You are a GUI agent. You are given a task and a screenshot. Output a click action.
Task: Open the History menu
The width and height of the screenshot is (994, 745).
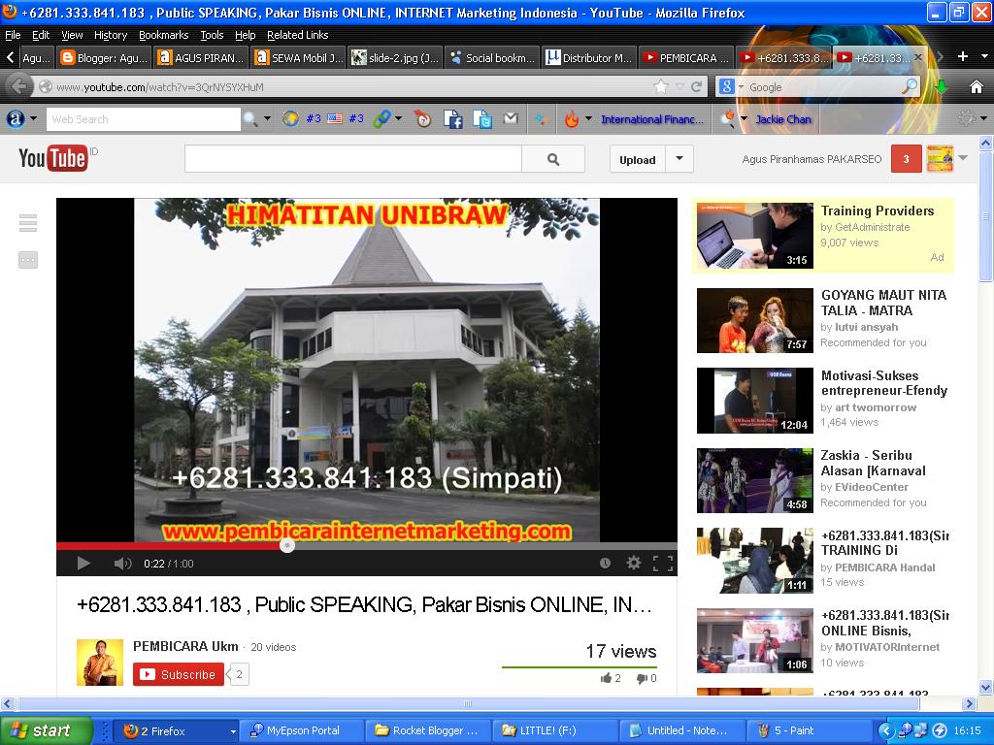tap(111, 35)
